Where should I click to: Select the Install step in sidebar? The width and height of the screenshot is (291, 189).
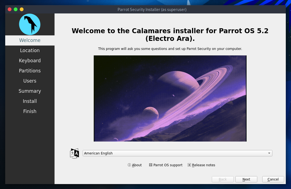[x=30, y=101]
